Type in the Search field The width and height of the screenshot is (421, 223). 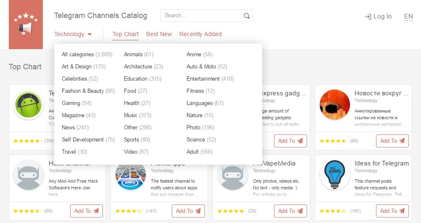coord(202,16)
